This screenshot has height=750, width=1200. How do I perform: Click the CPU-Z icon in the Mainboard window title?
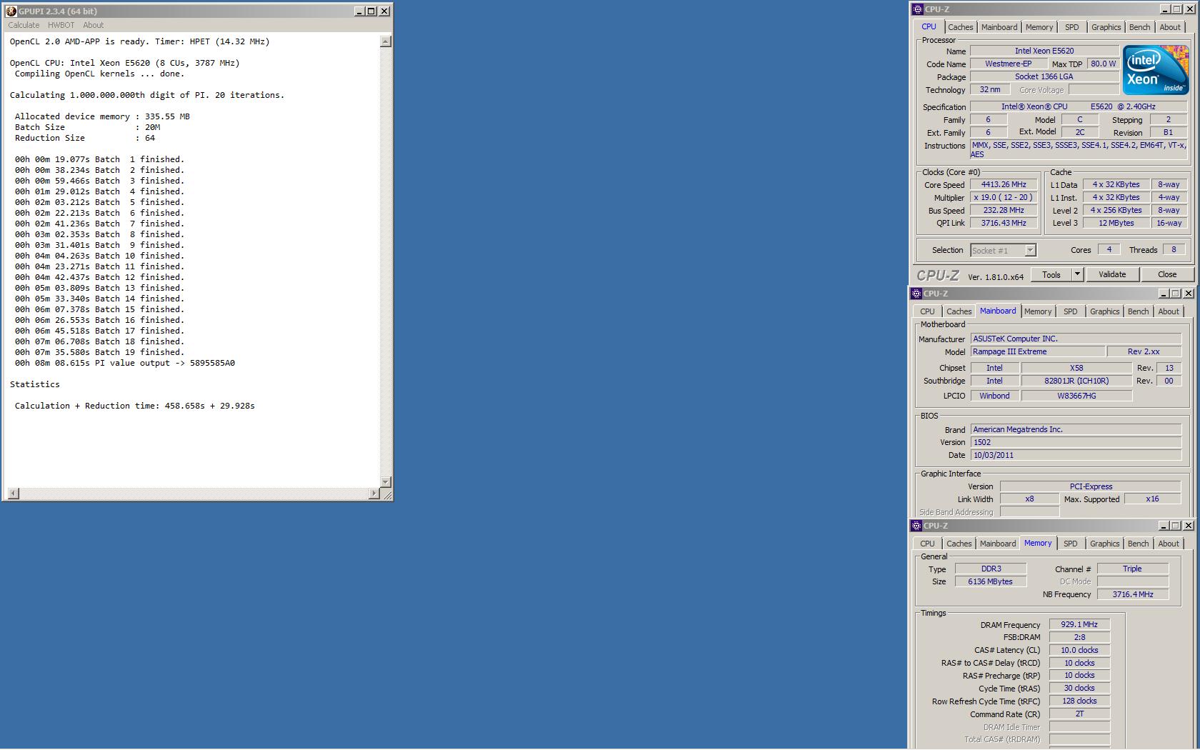pyautogui.click(x=916, y=294)
